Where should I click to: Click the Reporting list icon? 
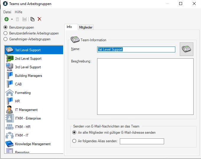pyautogui.click(x=9, y=151)
